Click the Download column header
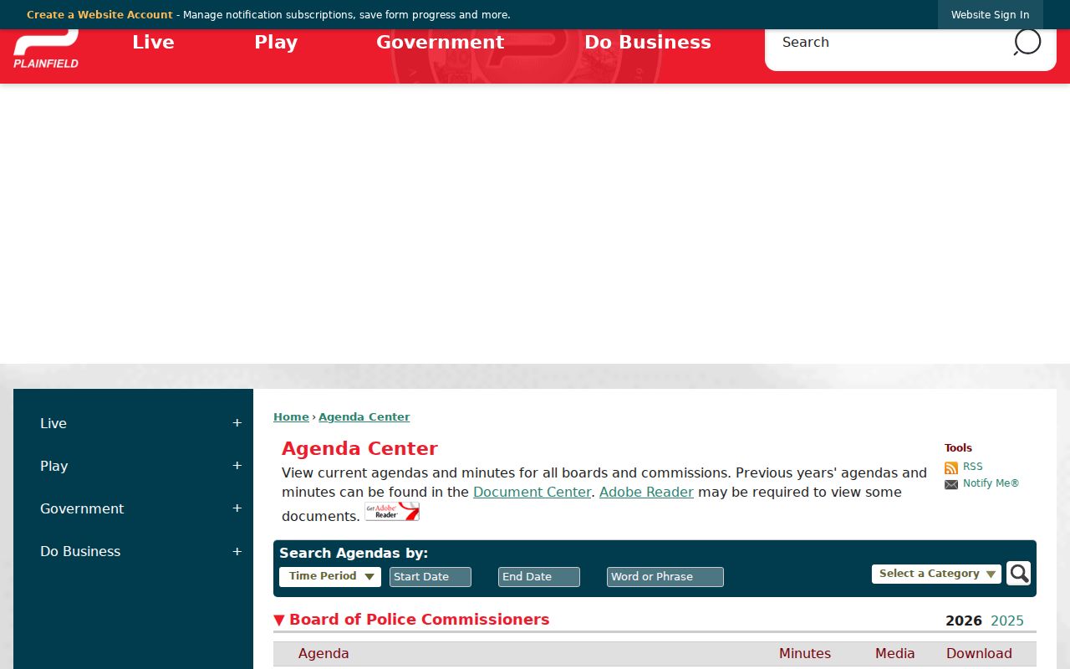Image resolution: width=1070 pixels, height=669 pixels. 979,654
